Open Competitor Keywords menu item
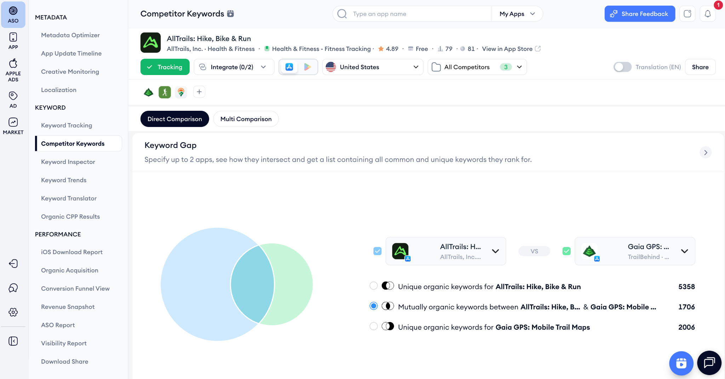 coord(79,143)
